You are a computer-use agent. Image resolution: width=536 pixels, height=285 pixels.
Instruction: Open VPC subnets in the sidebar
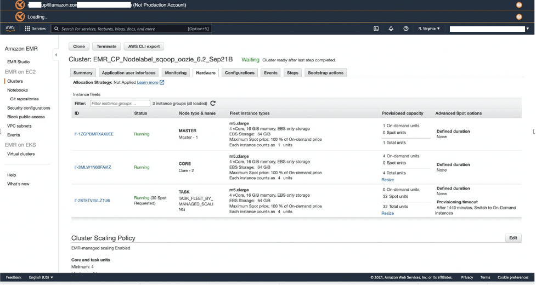[x=19, y=126]
